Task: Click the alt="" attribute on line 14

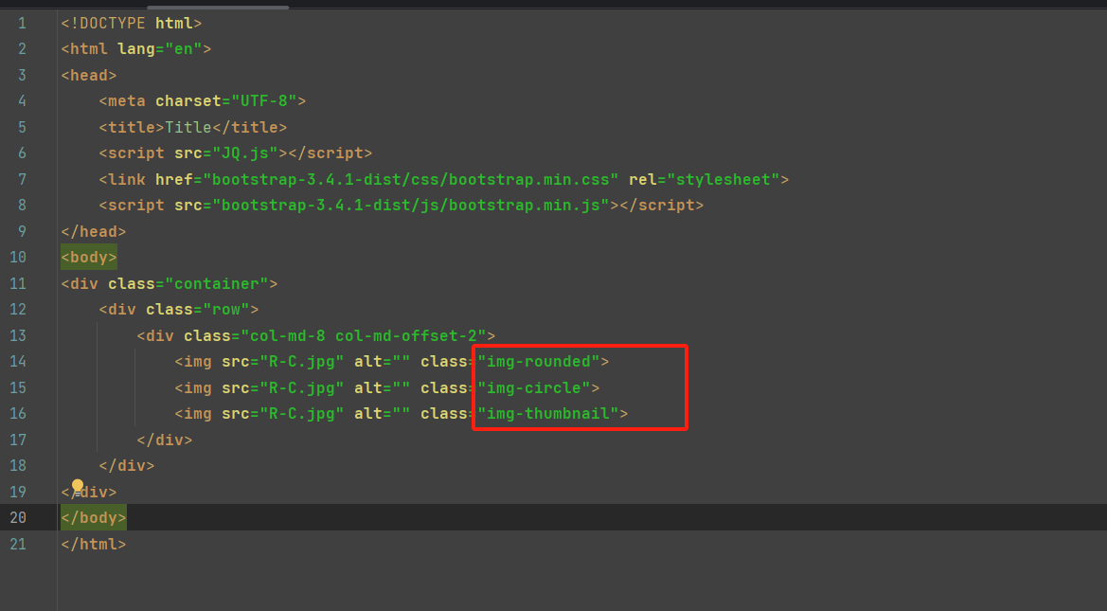Action: [x=383, y=362]
